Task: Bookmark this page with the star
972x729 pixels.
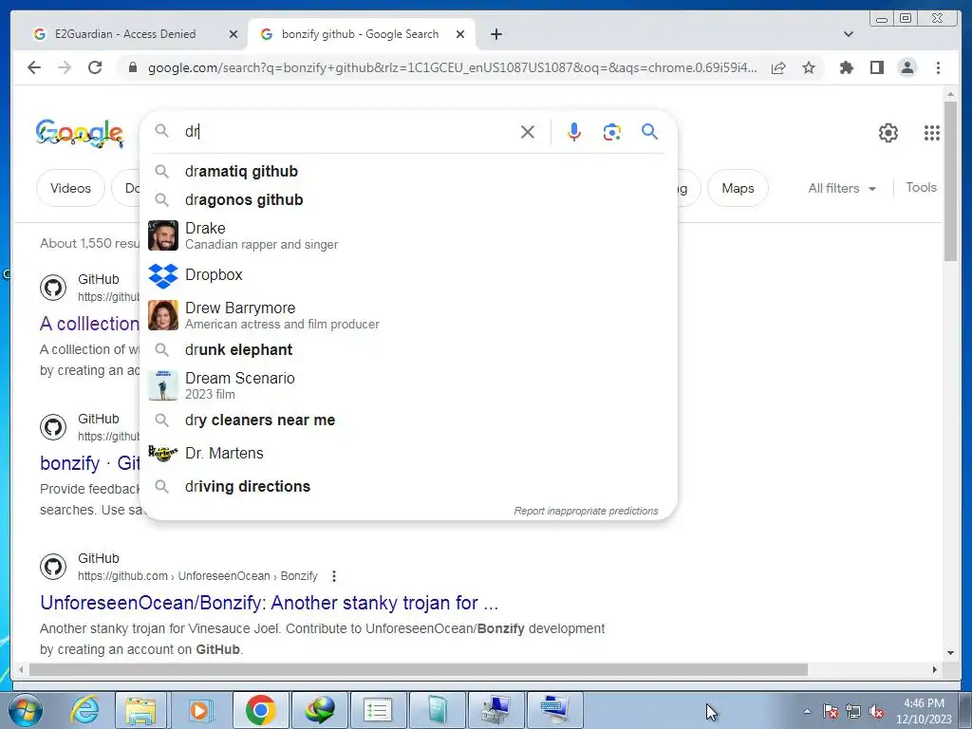Action: (x=809, y=67)
